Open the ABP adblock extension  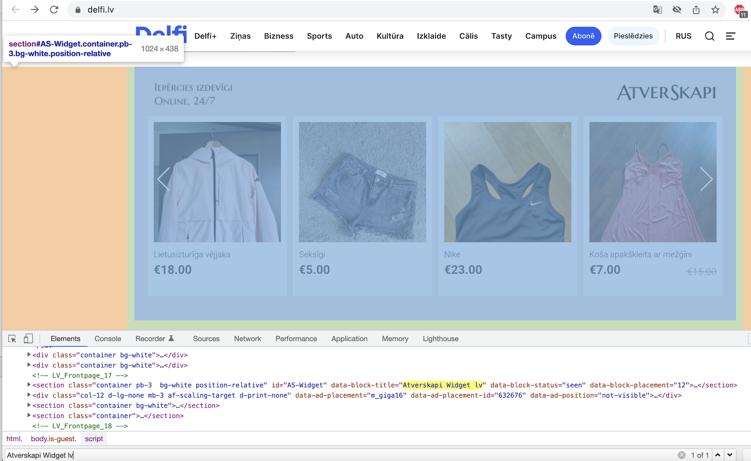point(740,10)
